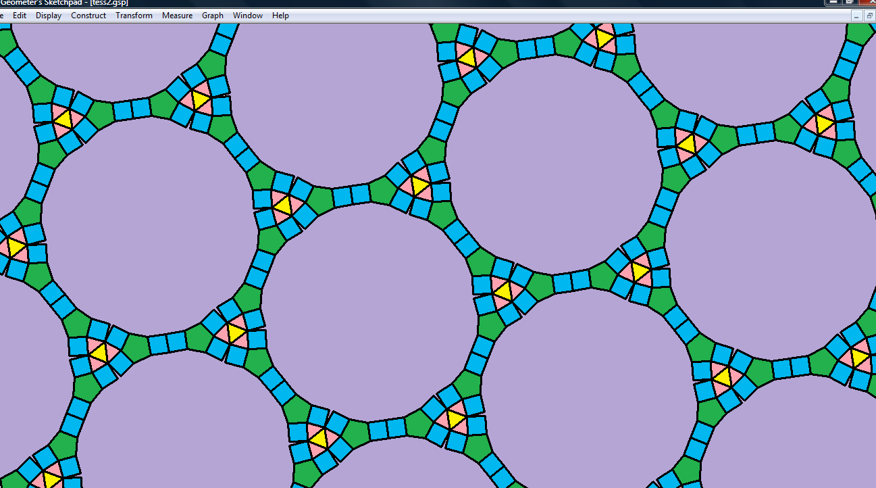Select the yellow triangle cut off by left edge
Viewport: 876px width, 488px height.
click(14, 246)
